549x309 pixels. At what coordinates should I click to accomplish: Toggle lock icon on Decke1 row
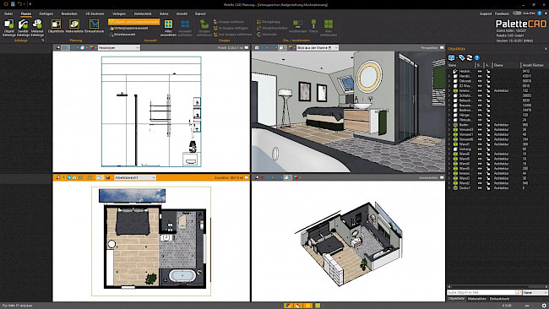[488, 188]
